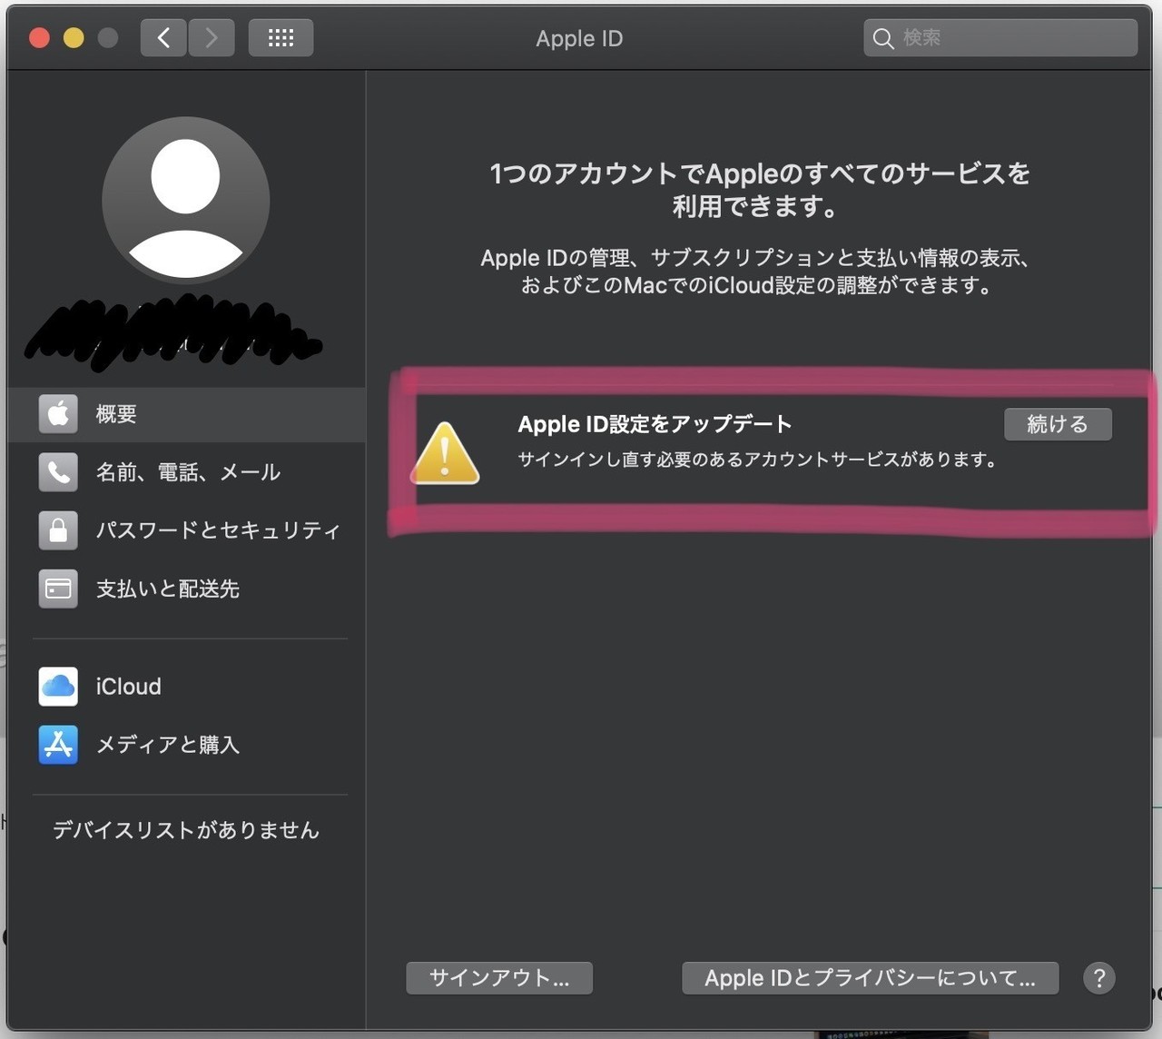Click the iCloud cloud icon
This screenshot has width=1162, height=1039.
[x=58, y=687]
